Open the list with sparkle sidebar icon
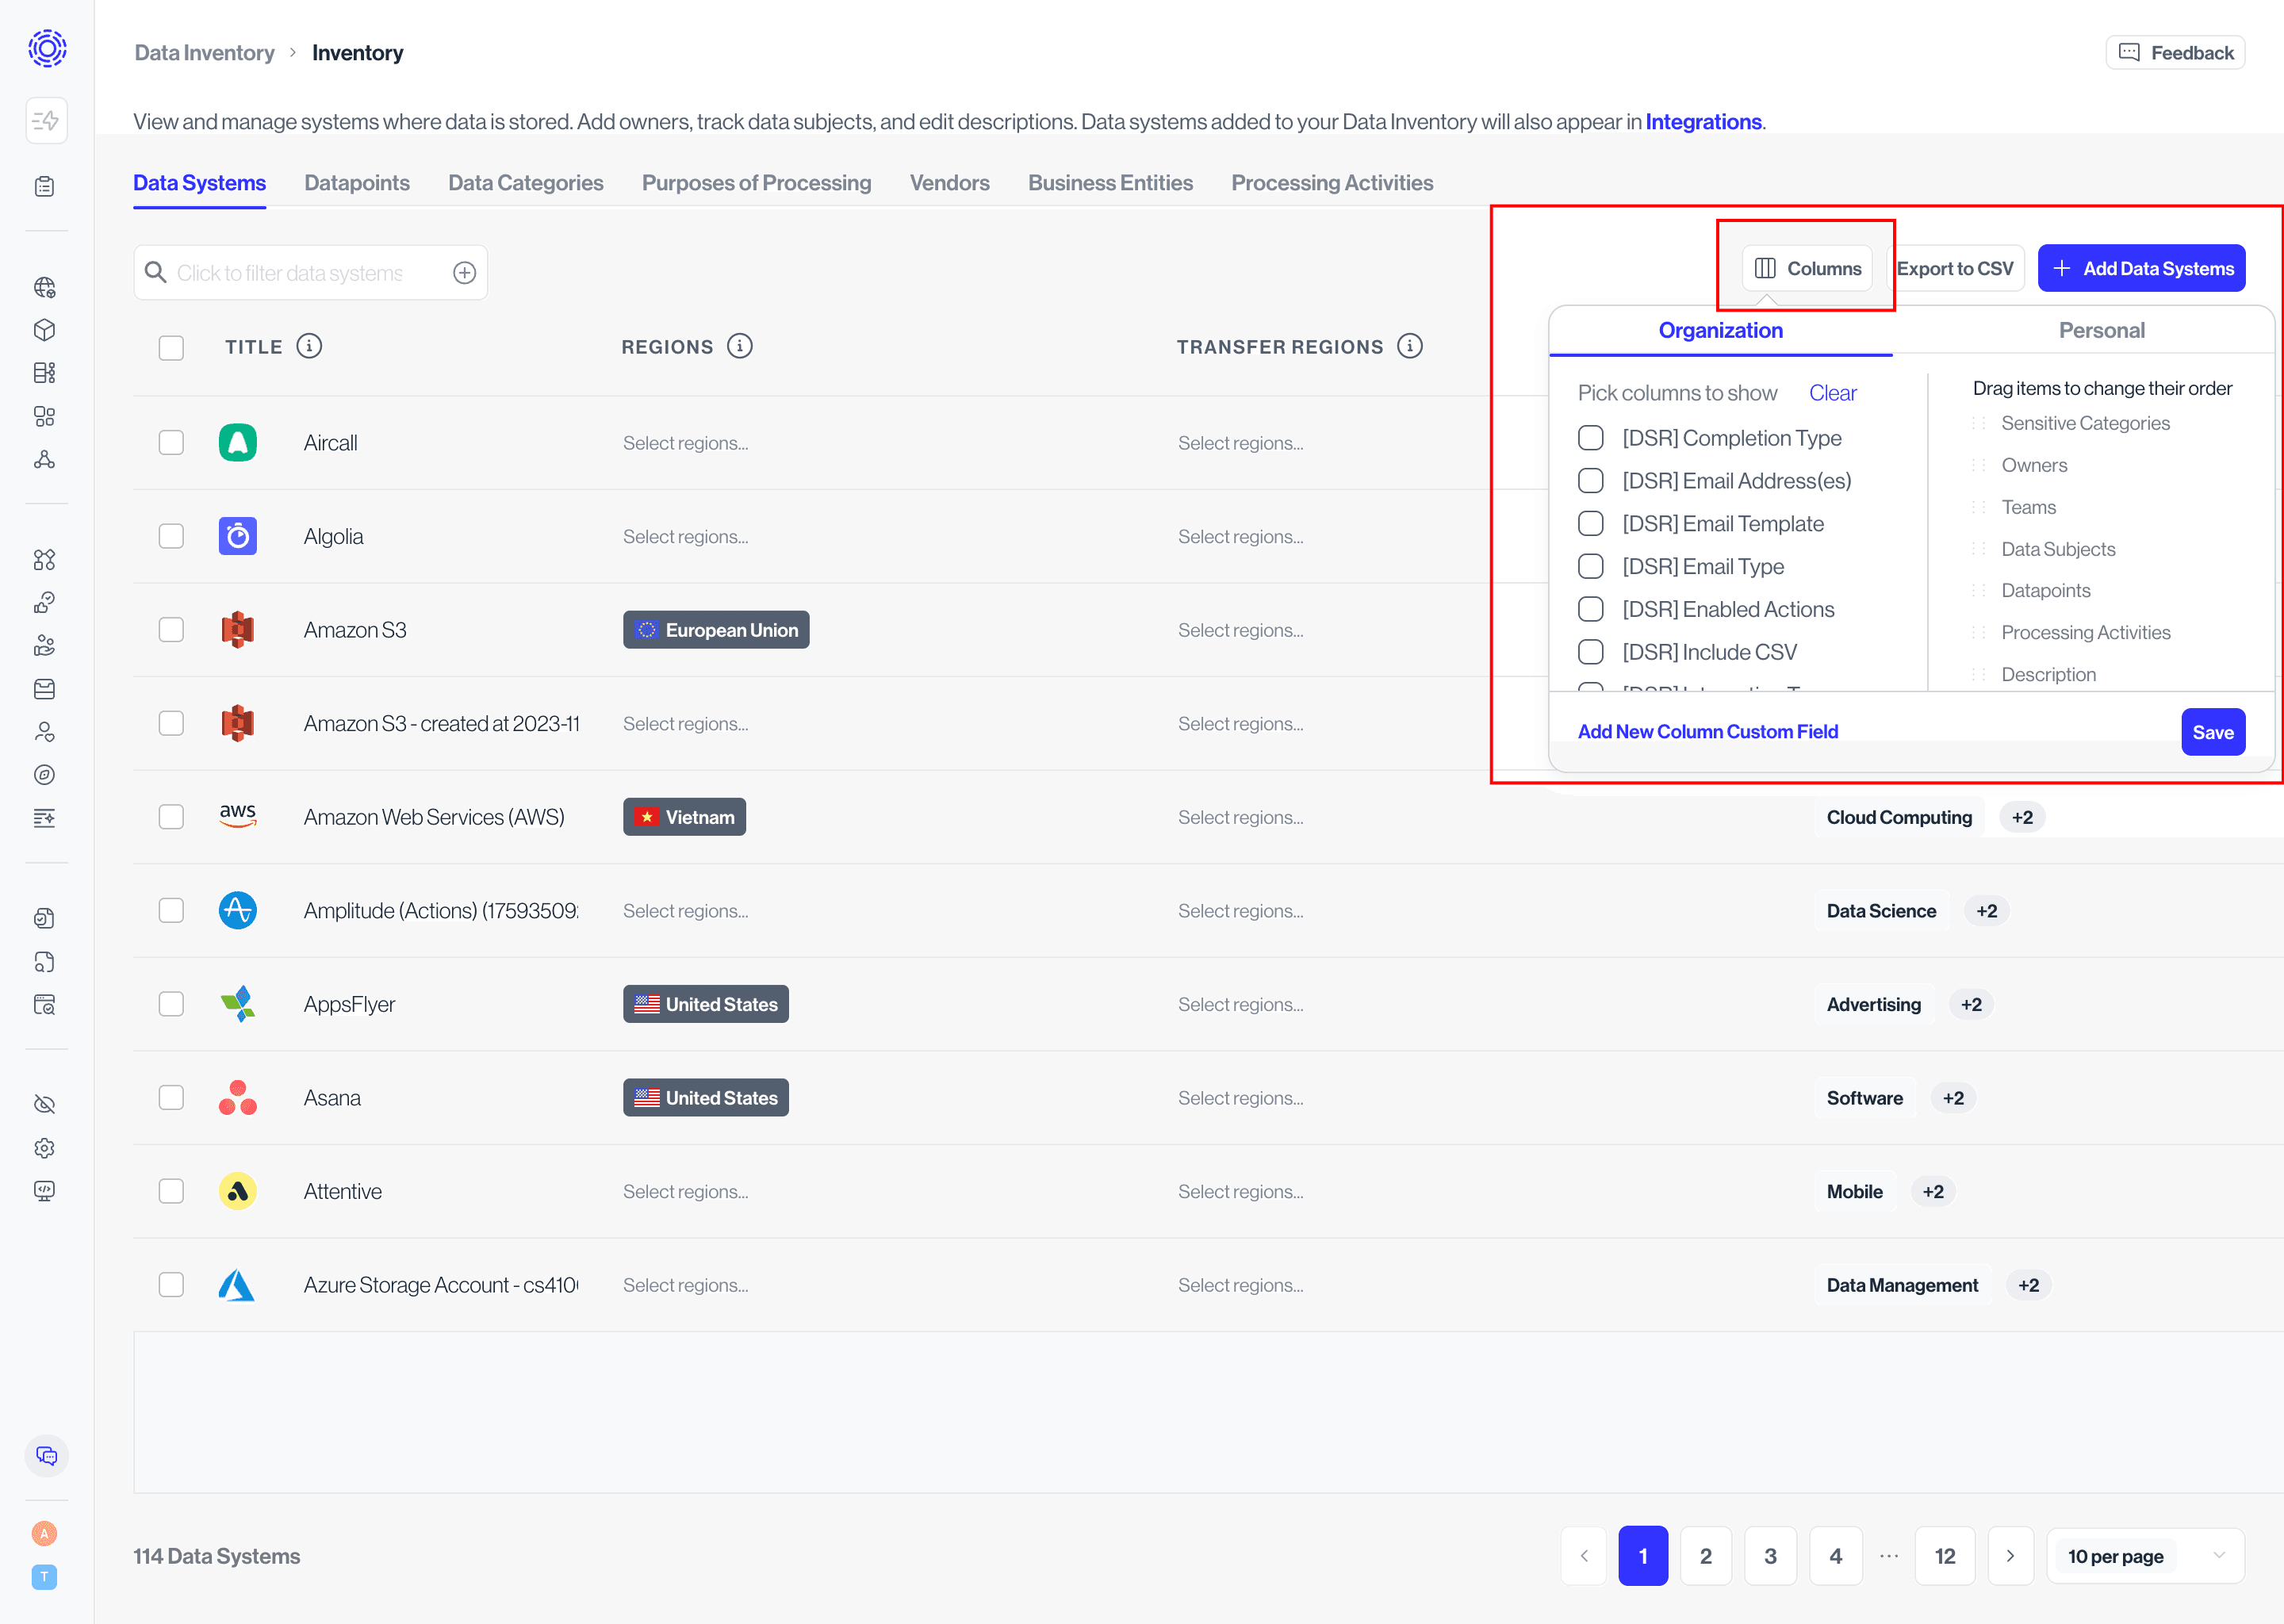2284x1624 pixels. [45, 818]
